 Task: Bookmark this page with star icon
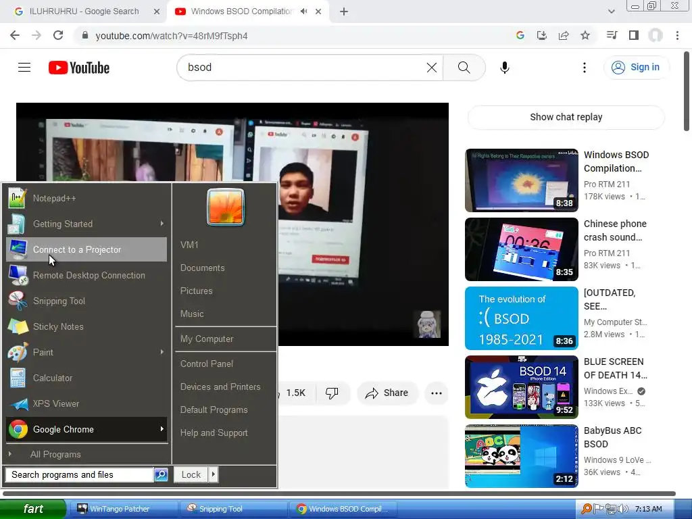(x=585, y=35)
